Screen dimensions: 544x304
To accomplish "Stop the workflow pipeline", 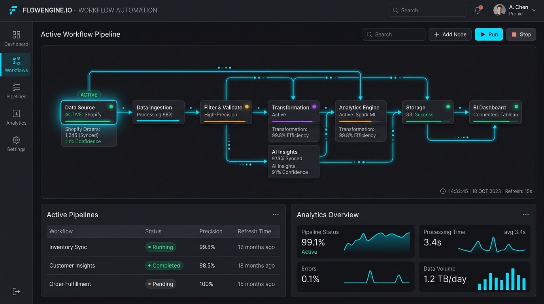I will [x=521, y=34].
